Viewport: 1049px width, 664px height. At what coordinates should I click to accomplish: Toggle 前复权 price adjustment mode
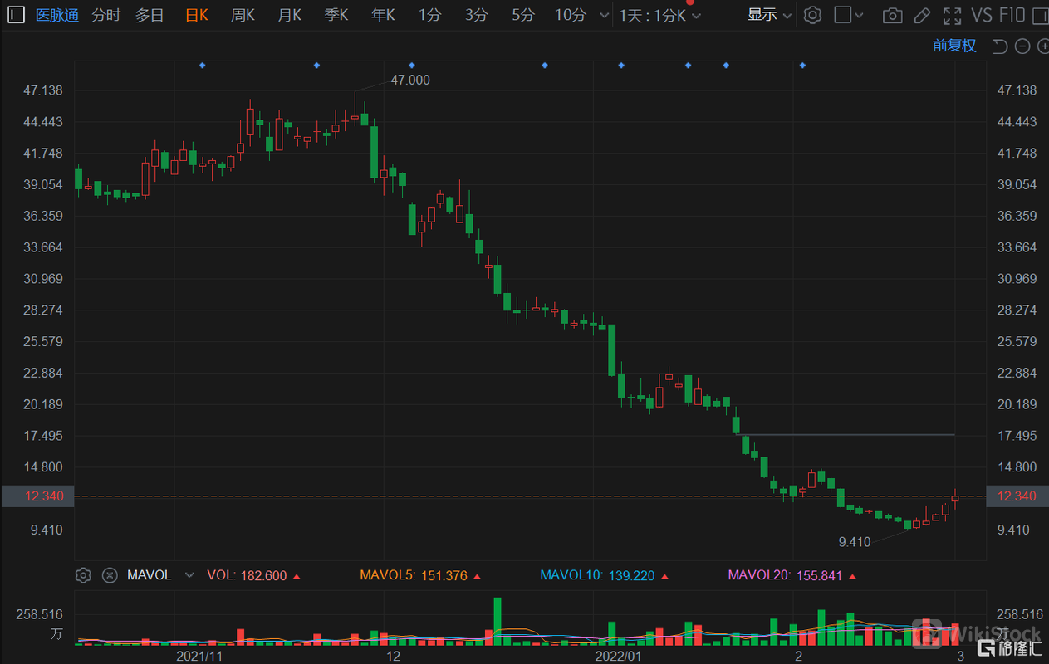[954, 46]
